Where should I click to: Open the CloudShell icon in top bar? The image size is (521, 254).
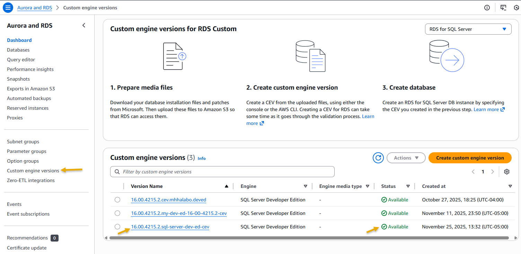(503, 8)
